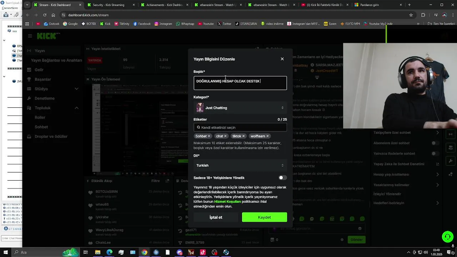
Task: Click the green Gönder chat button
Action: tap(356, 240)
